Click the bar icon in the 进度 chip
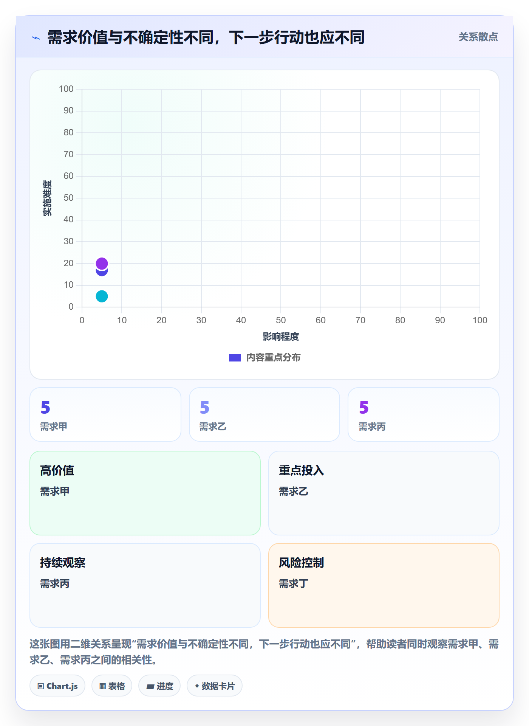Screen dimensions: 529x726 click(150, 686)
